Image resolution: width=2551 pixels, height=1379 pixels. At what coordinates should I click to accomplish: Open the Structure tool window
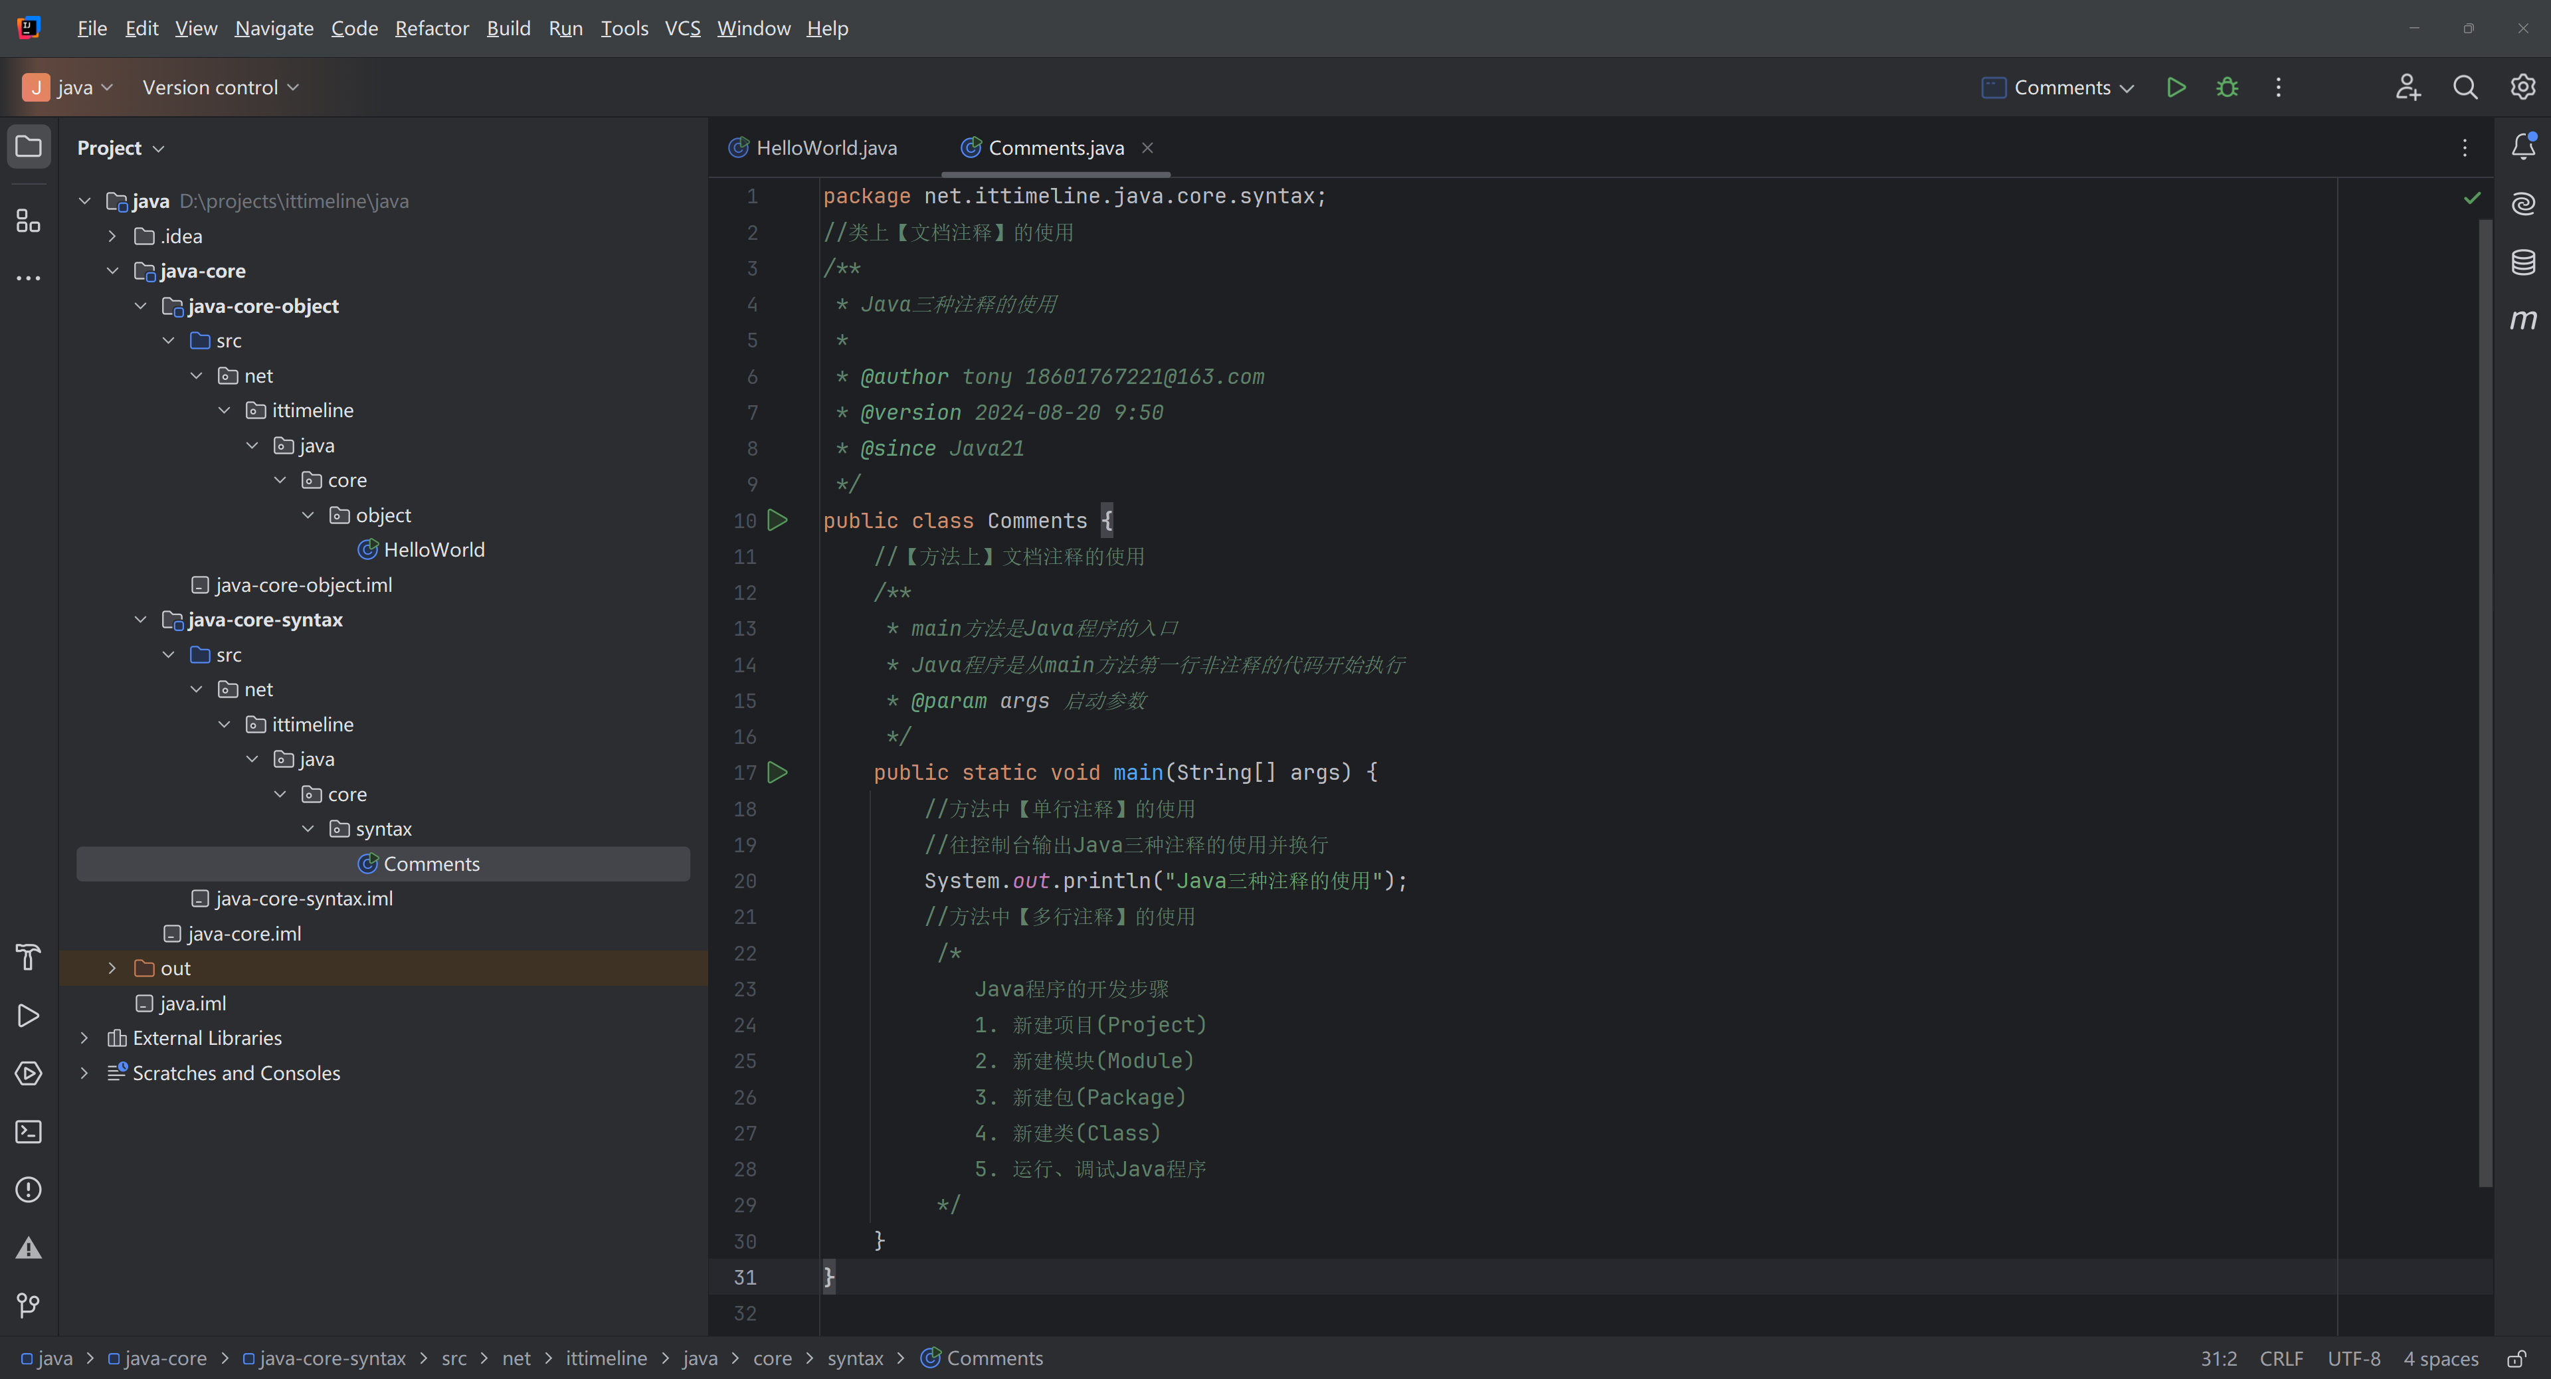29,220
